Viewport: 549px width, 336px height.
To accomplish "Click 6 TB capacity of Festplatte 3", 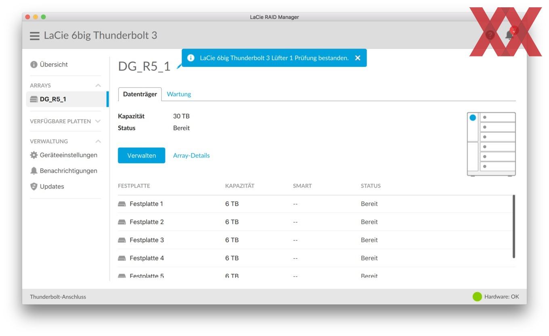I will pos(232,240).
